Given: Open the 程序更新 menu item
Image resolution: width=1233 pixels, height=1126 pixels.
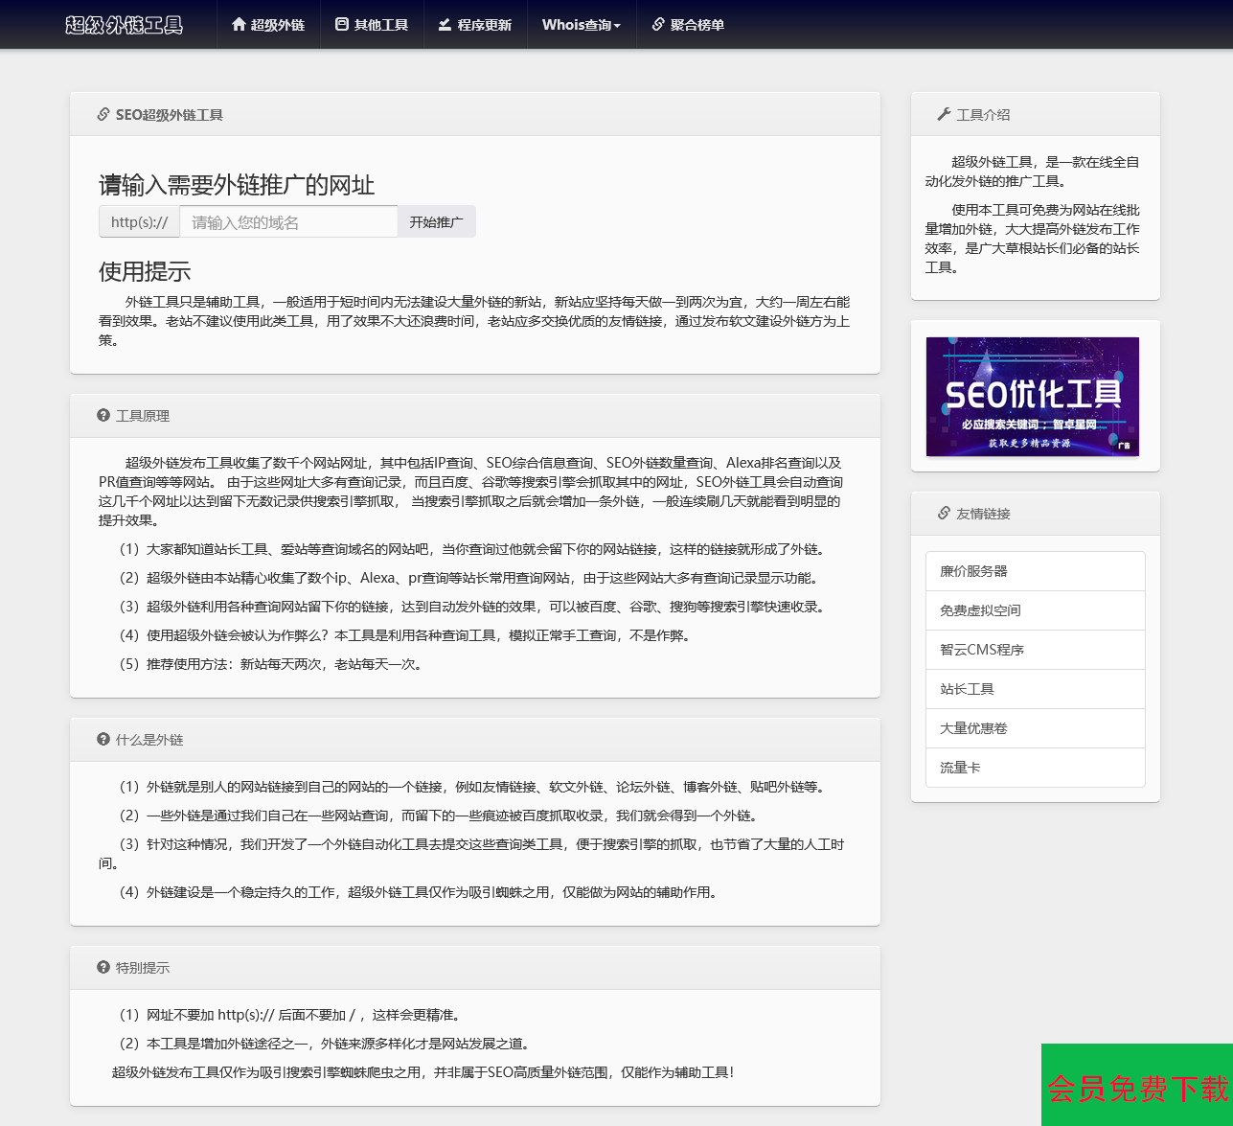Looking at the screenshot, I should pos(475,25).
